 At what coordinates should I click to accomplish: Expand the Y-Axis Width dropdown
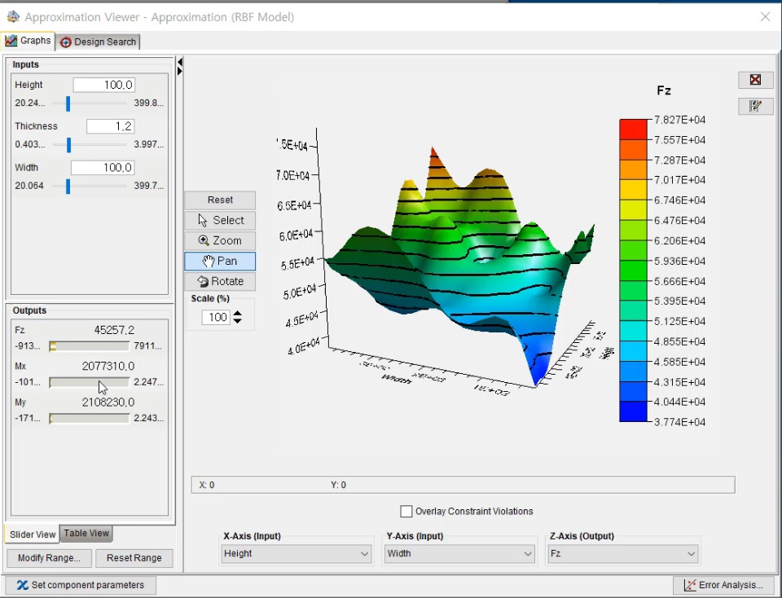460,554
